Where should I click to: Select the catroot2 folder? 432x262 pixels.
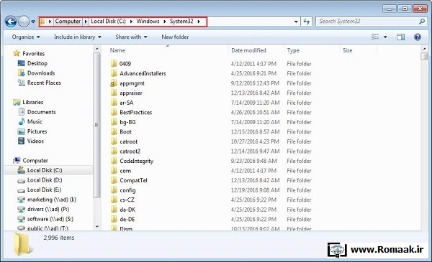130,151
